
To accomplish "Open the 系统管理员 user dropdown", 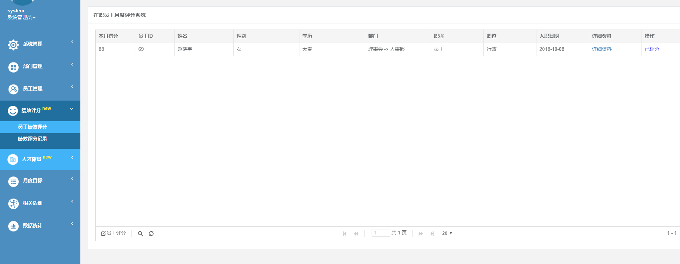I will 21,18.
